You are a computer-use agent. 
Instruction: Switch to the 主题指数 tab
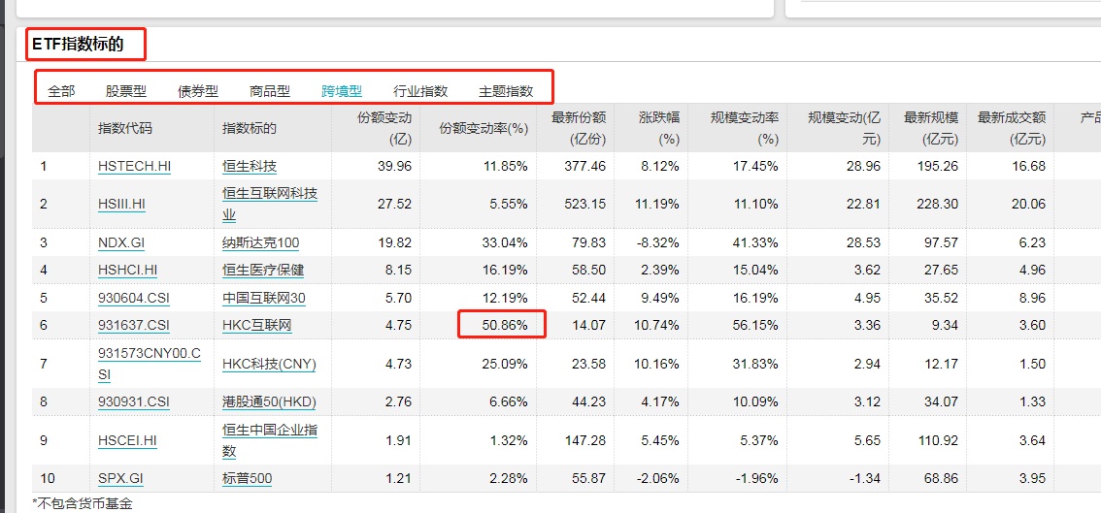click(506, 91)
